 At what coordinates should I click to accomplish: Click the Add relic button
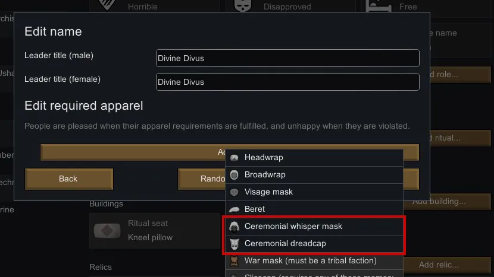[446, 265]
